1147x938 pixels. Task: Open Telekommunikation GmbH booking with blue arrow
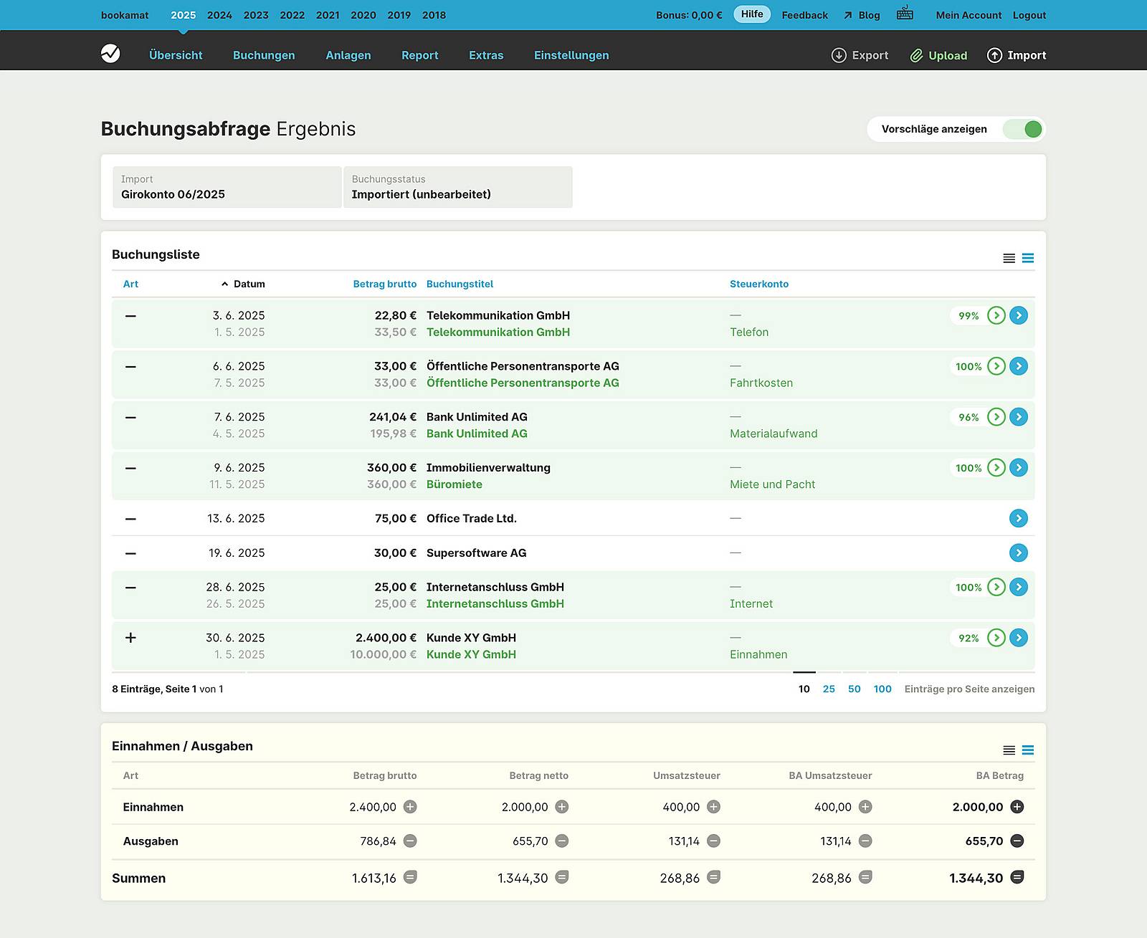coord(1019,315)
